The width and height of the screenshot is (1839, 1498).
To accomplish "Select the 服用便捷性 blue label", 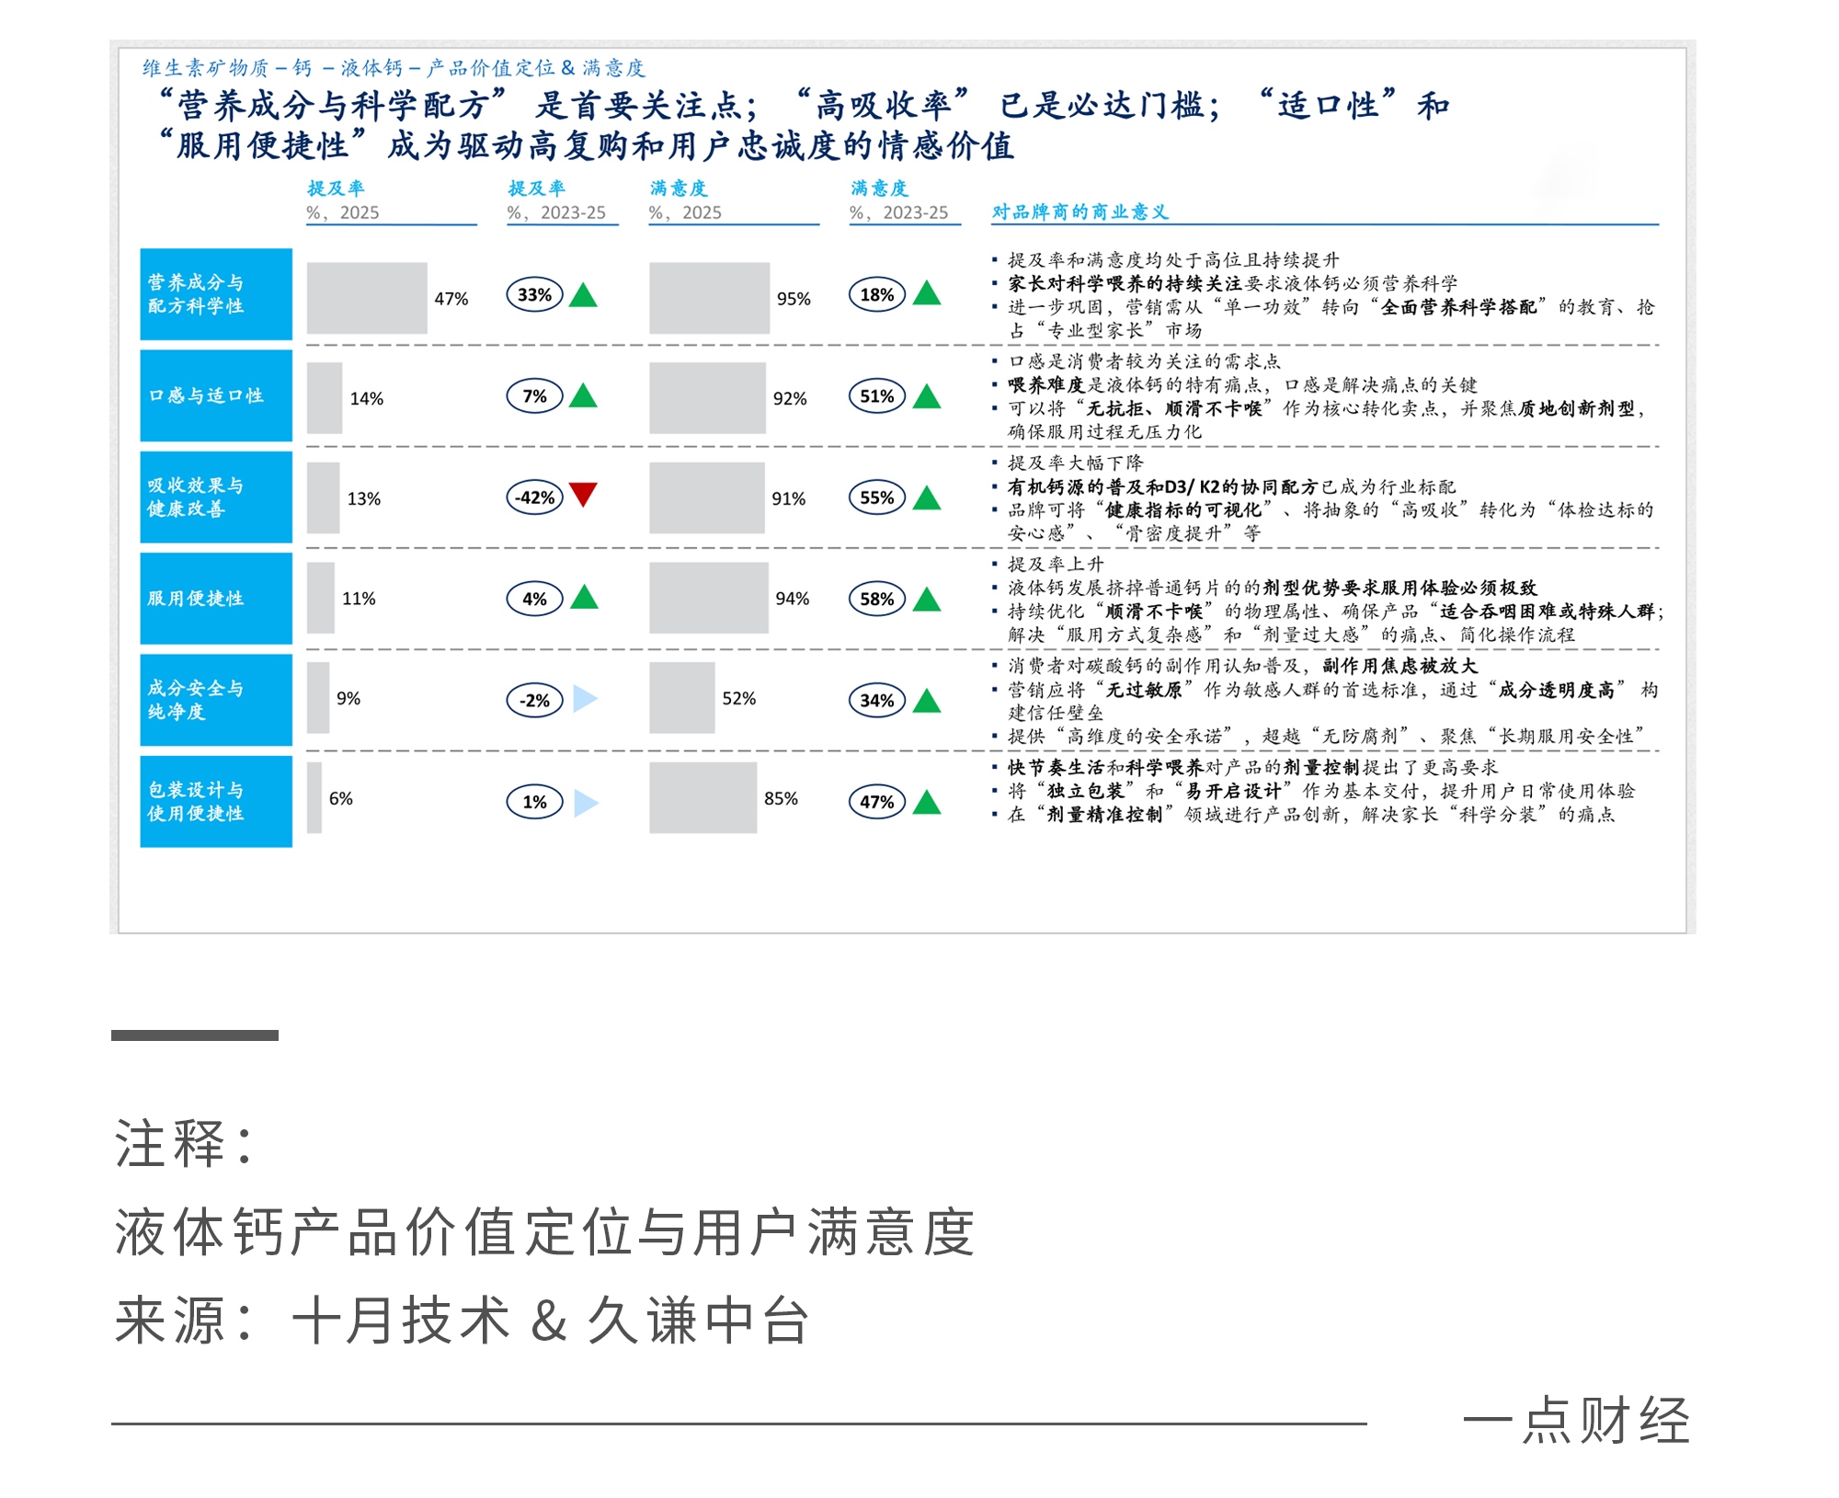I will [216, 599].
